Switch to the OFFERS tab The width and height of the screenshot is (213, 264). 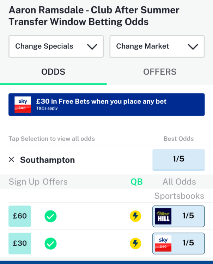(x=160, y=72)
